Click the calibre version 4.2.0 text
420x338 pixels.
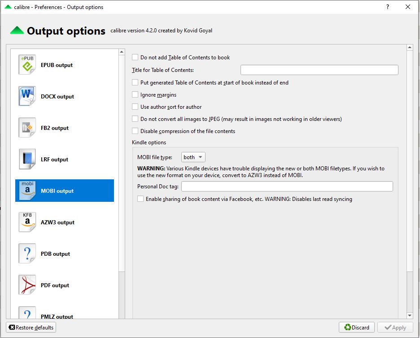click(161, 31)
